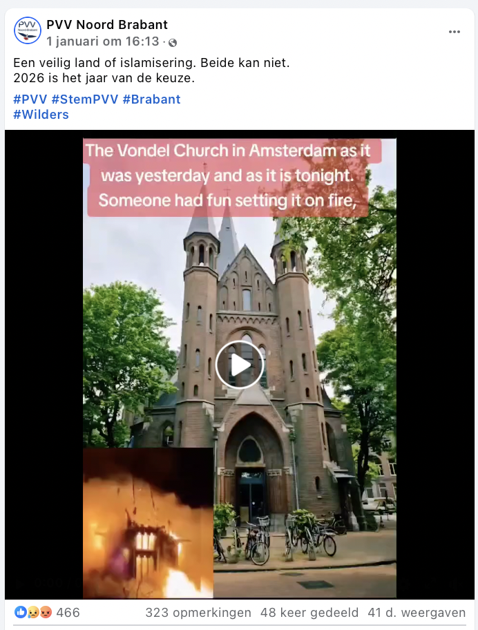
Task: Click the blue like reaction icon
Action: [x=21, y=612]
